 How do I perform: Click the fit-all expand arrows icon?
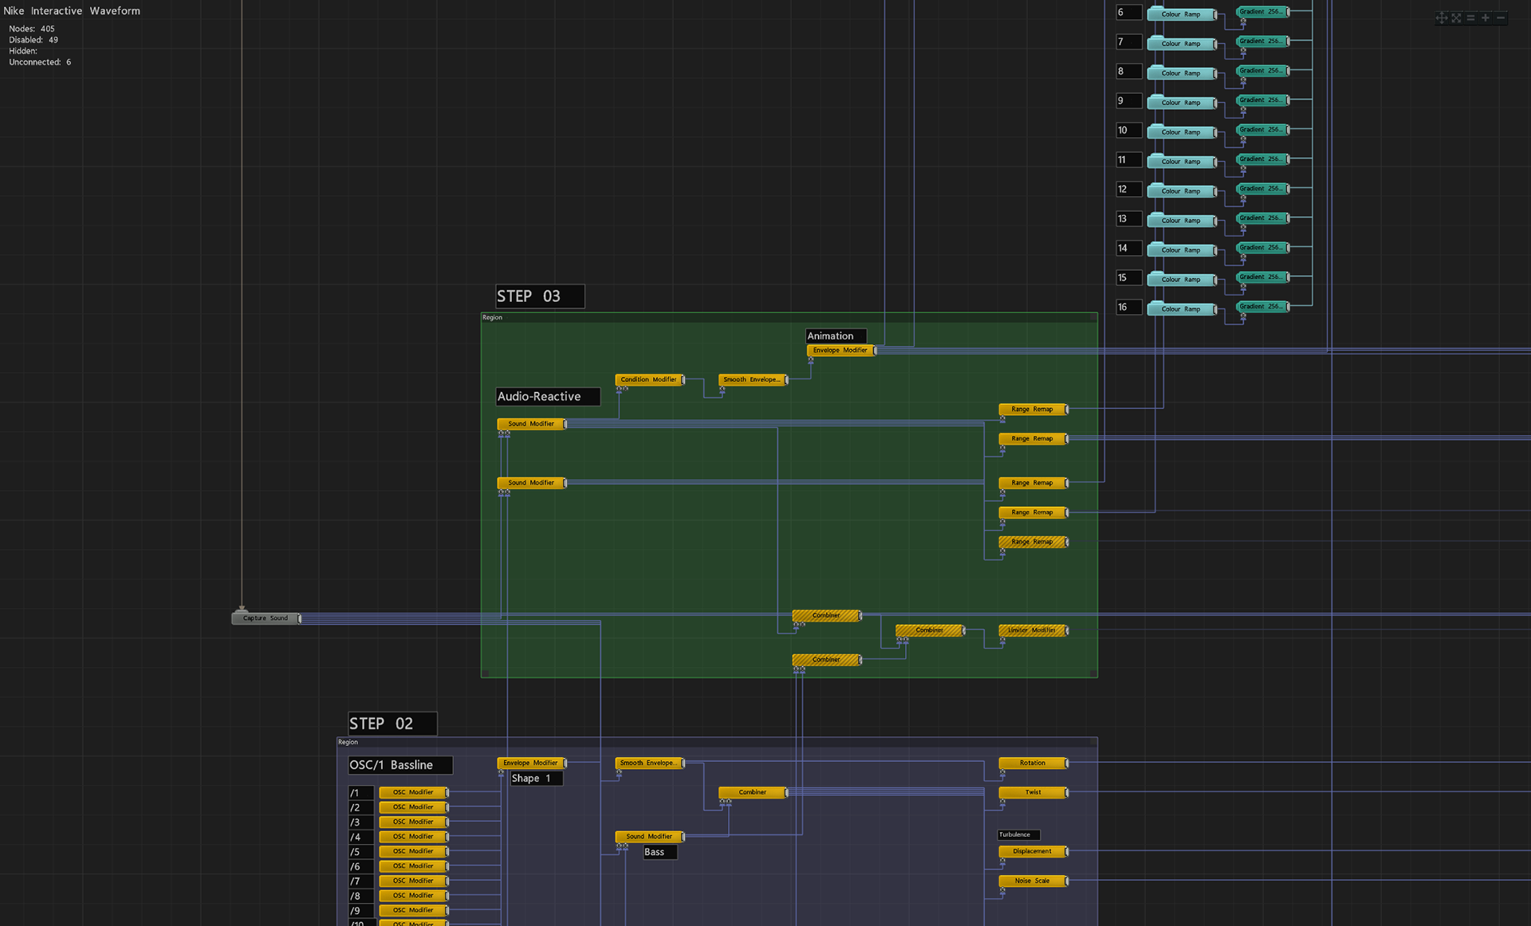1456,18
